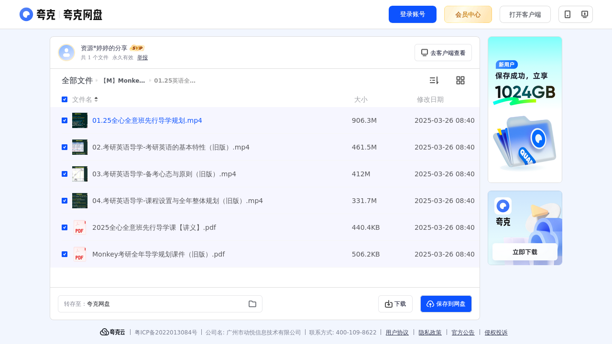
Task: Click 登录账号 button
Action: [x=413, y=14]
